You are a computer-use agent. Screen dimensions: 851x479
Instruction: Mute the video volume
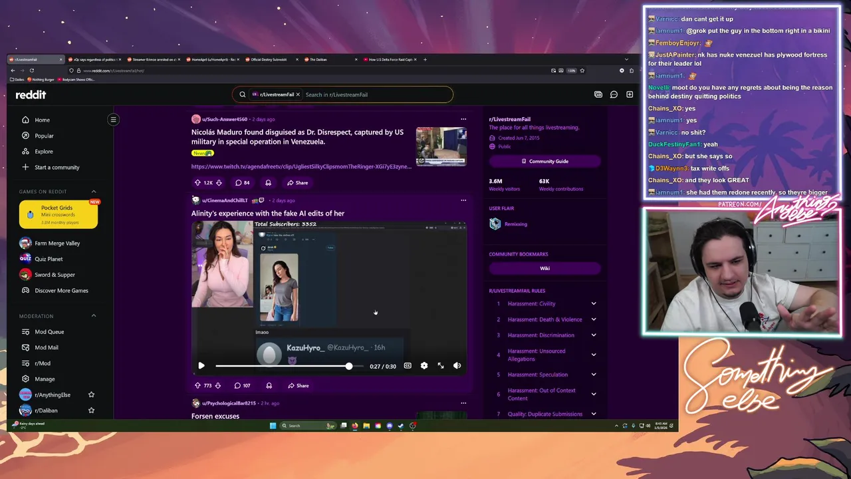(x=457, y=366)
